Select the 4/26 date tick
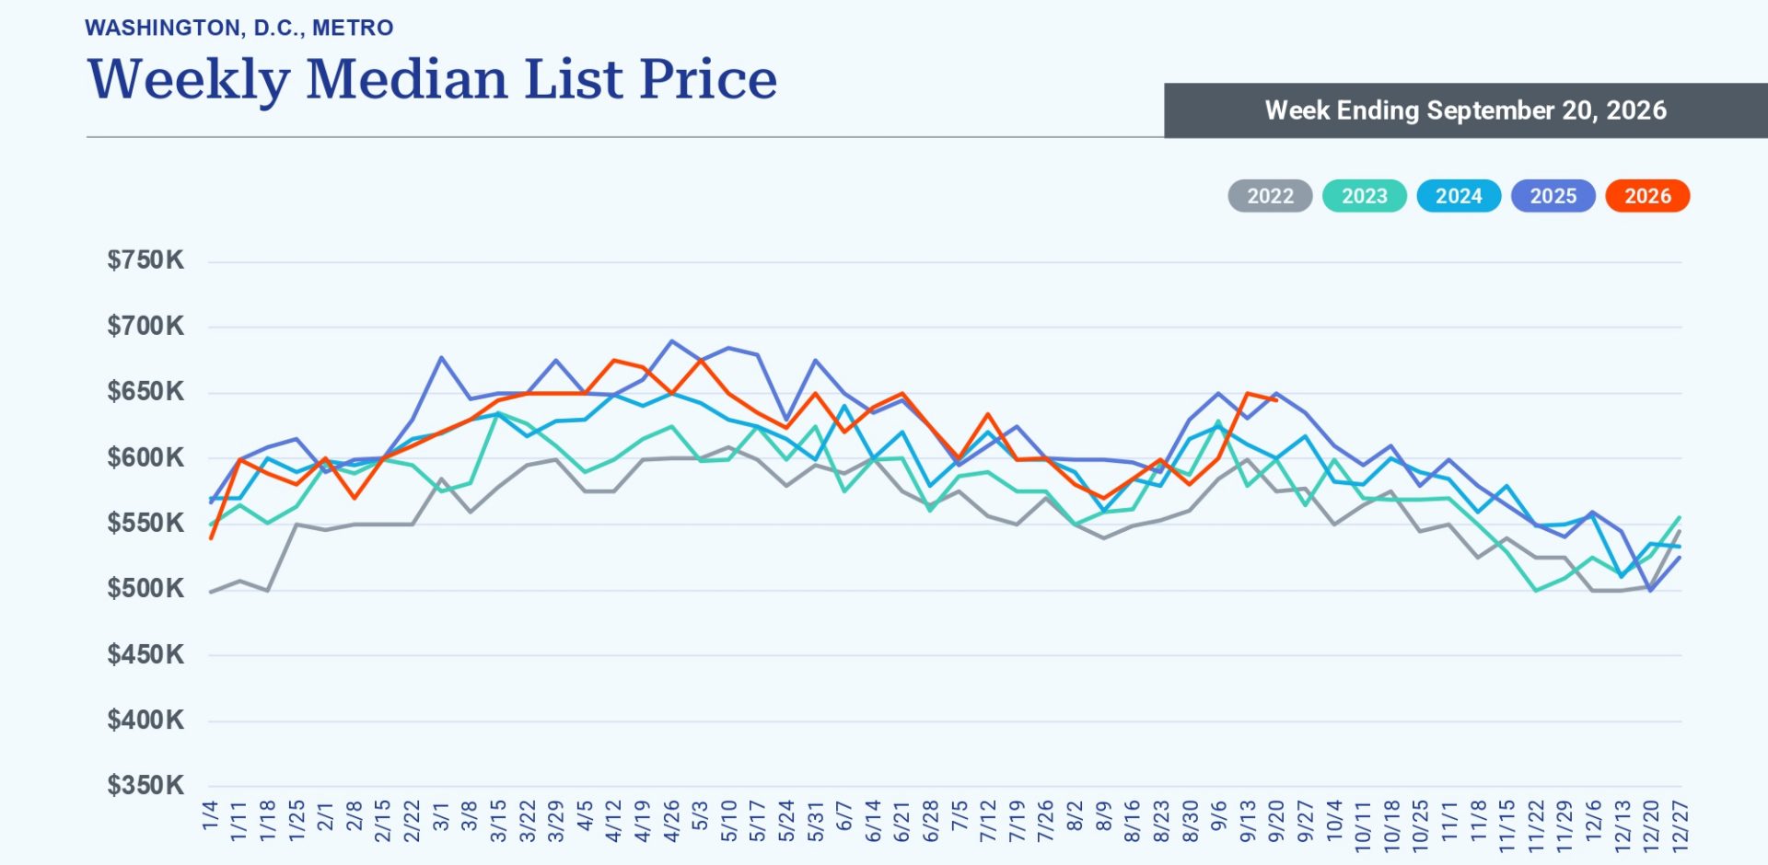The width and height of the screenshot is (1768, 865). tap(671, 821)
